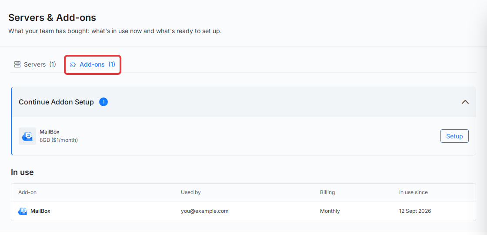Click the you@example.com cell

coord(205,211)
